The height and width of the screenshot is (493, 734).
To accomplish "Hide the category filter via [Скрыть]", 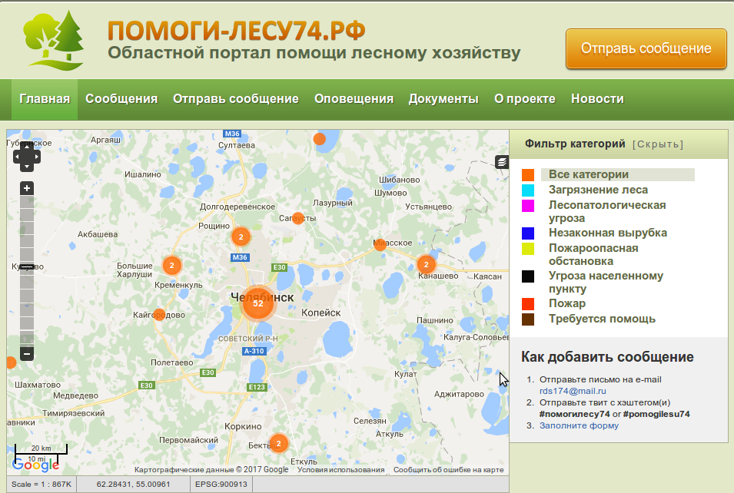I will (657, 144).
